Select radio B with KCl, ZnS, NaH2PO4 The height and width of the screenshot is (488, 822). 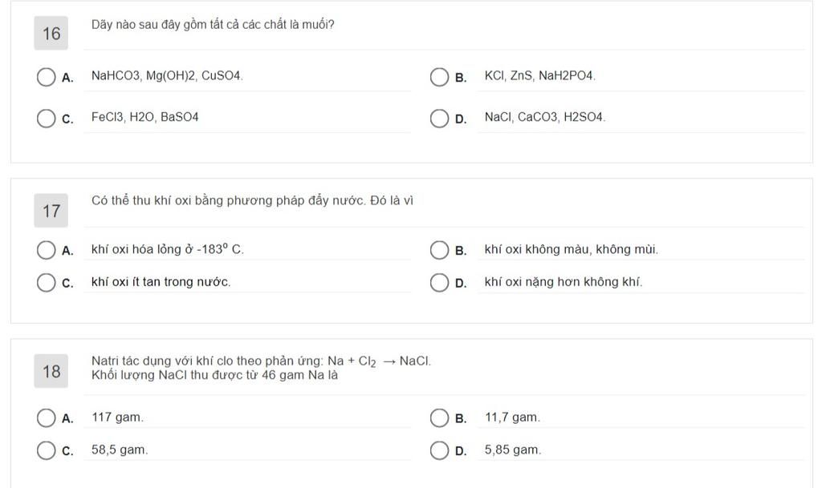pyautogui.click(x=439, y=77)
